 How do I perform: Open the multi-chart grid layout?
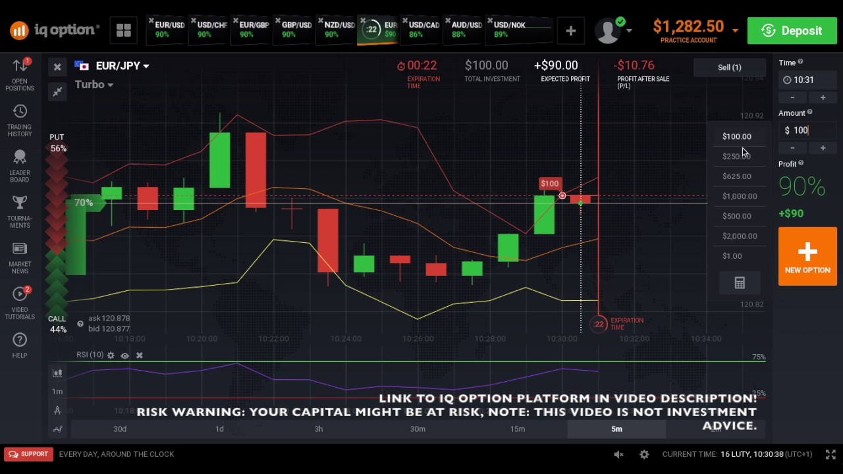(123, 30)
